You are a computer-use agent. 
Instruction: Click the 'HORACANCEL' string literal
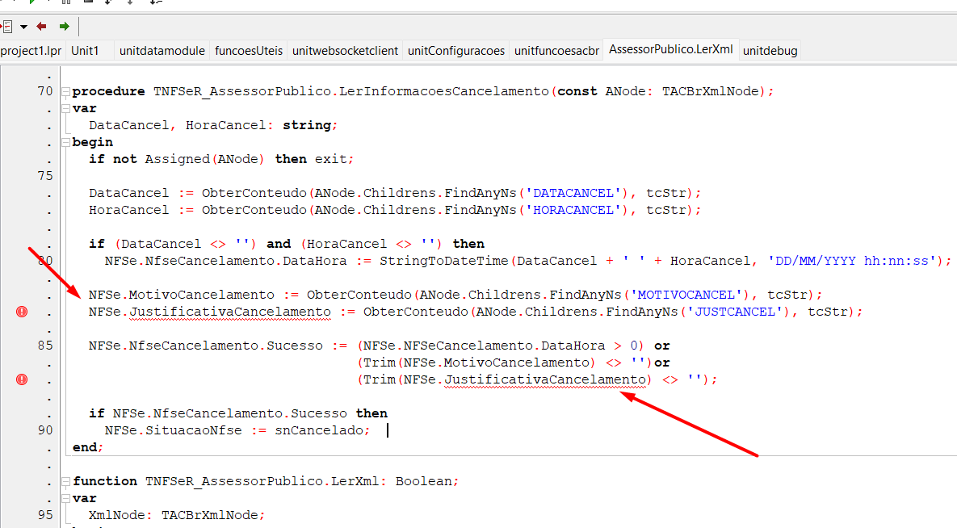pos(573,210)
